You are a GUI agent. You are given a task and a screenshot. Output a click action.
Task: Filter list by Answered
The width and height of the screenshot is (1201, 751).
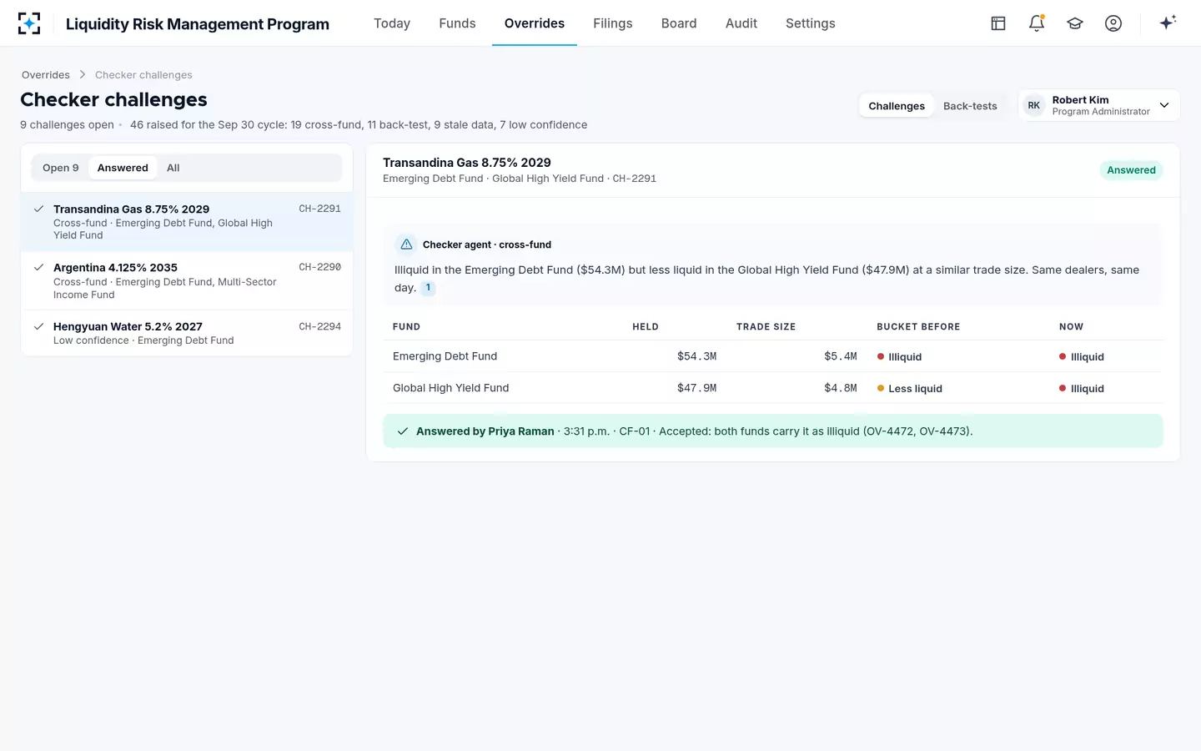(123, 168)
